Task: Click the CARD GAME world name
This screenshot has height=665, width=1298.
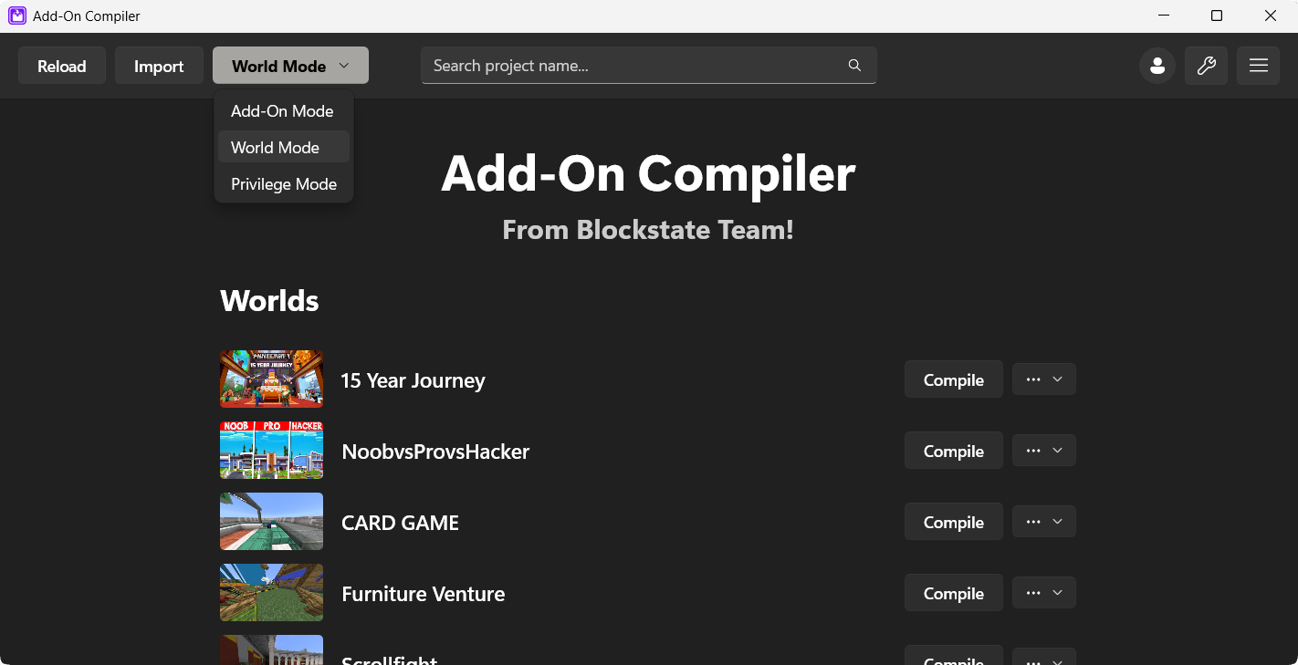Action: pyautogui.click(x=400, y=523)
